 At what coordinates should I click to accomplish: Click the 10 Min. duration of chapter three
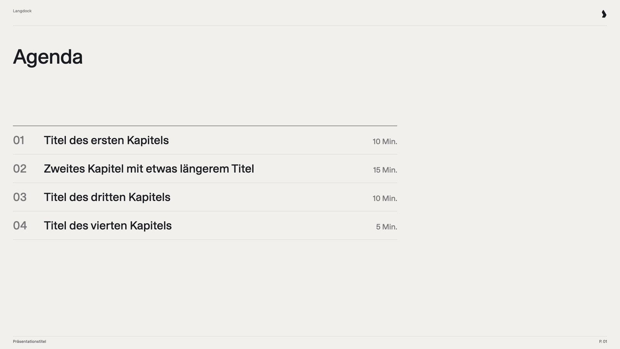pos(385,198)
